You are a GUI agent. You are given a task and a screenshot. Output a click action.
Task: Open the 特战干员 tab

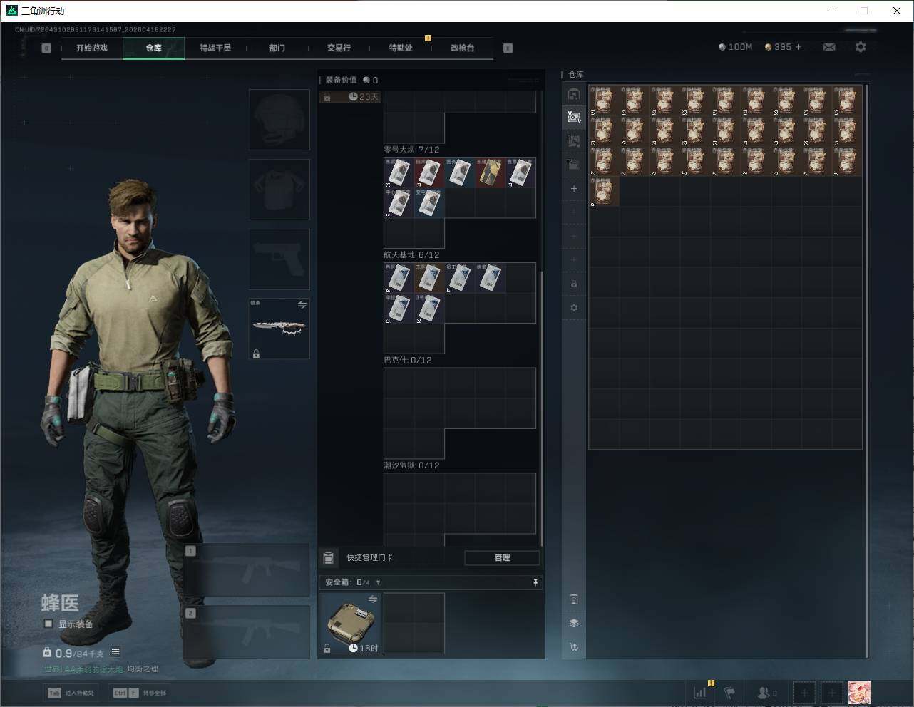point(215,48)
